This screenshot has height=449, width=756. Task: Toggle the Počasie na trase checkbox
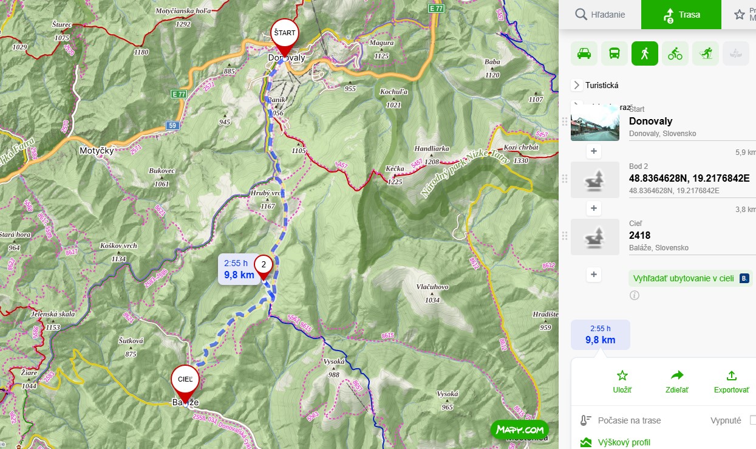(753, 420)
